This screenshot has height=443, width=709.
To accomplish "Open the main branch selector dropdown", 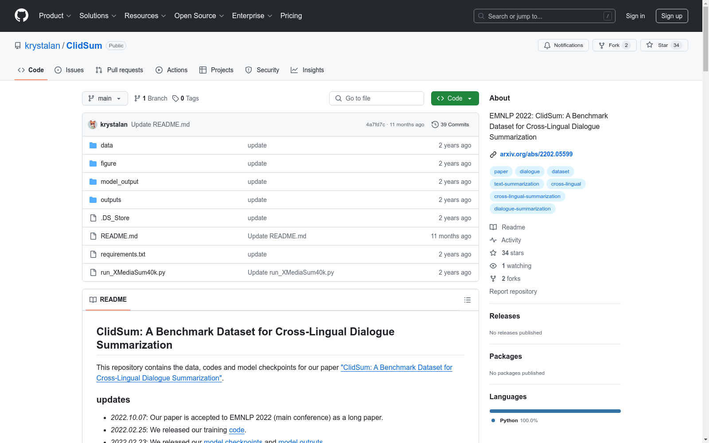I will (105, 98).
